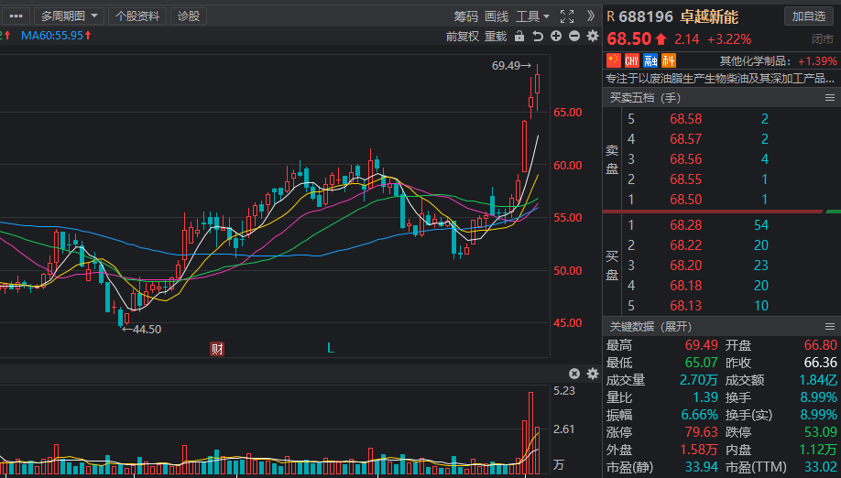This screenshot has height=478, width=841.
Task: Open the 筹码 chip distribution view
Action: pyautogui.click(x=465, y=16)
